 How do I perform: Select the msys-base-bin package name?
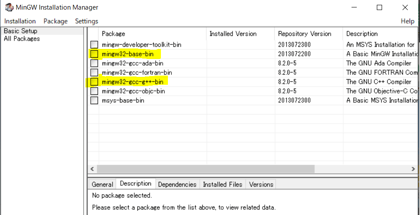[123, 101]
